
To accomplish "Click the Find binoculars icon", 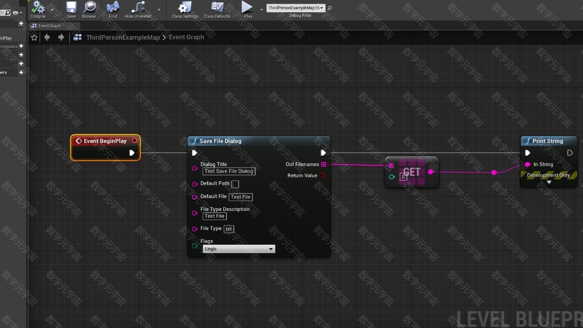I will click(x=113, y=8).
